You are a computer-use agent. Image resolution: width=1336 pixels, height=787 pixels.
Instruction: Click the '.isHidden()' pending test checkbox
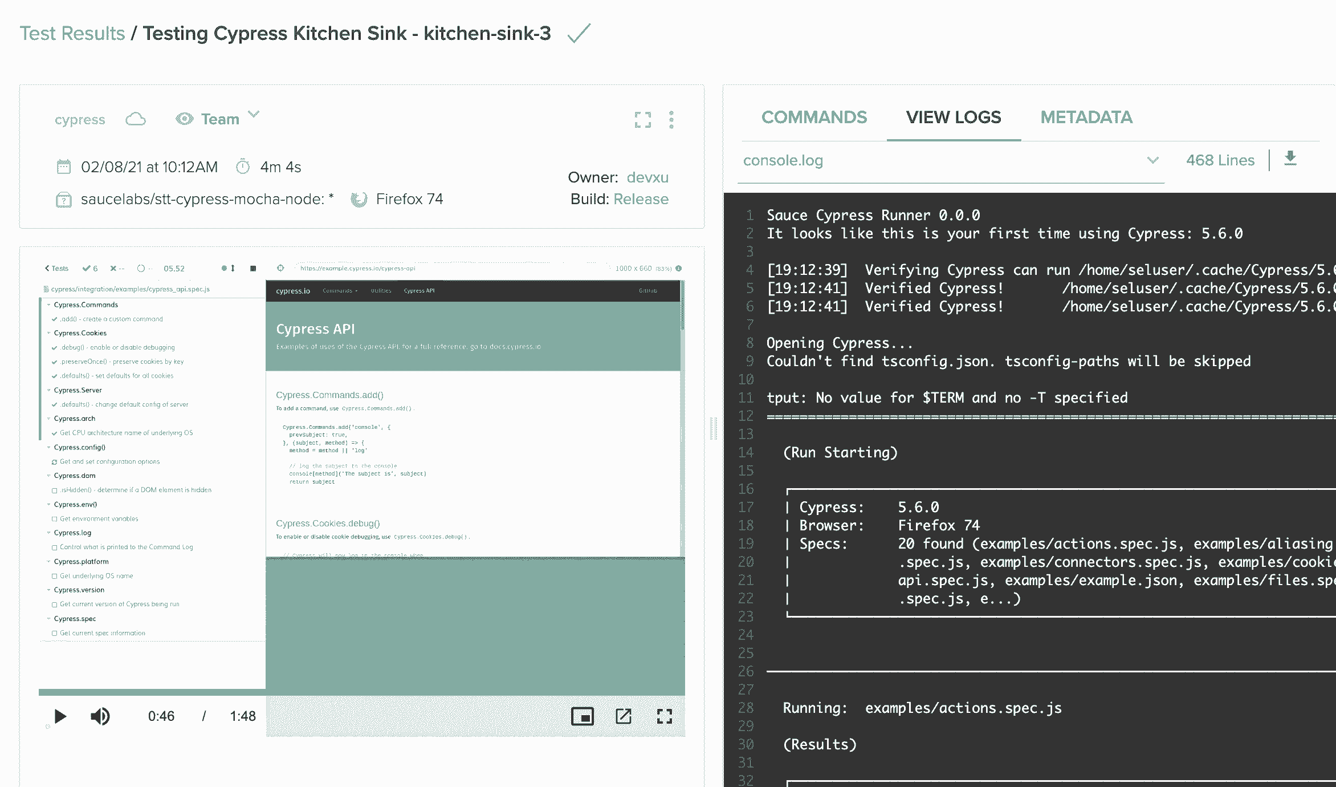tap(55, 490)
